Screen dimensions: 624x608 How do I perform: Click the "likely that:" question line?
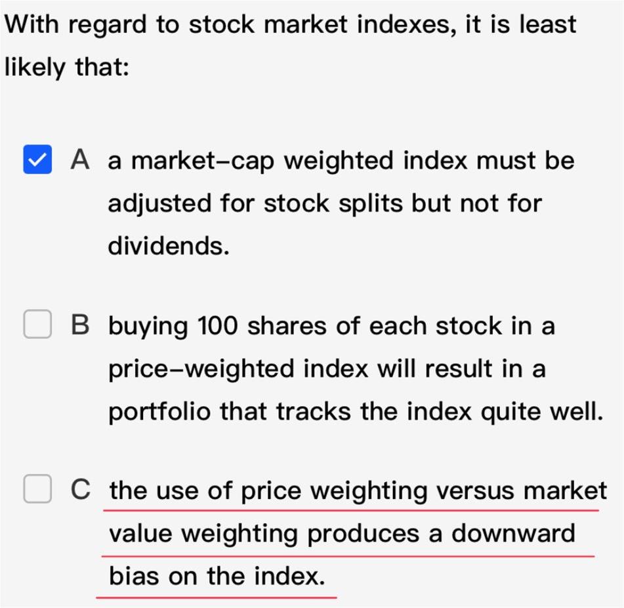pyautogui.click(x=66, y=68)
